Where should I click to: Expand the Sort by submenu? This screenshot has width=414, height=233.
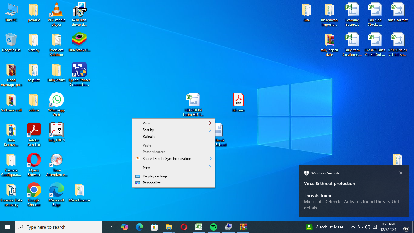(173, 130)
